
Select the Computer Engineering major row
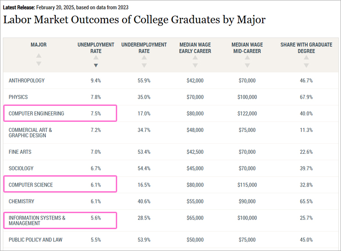coord(36,114)
